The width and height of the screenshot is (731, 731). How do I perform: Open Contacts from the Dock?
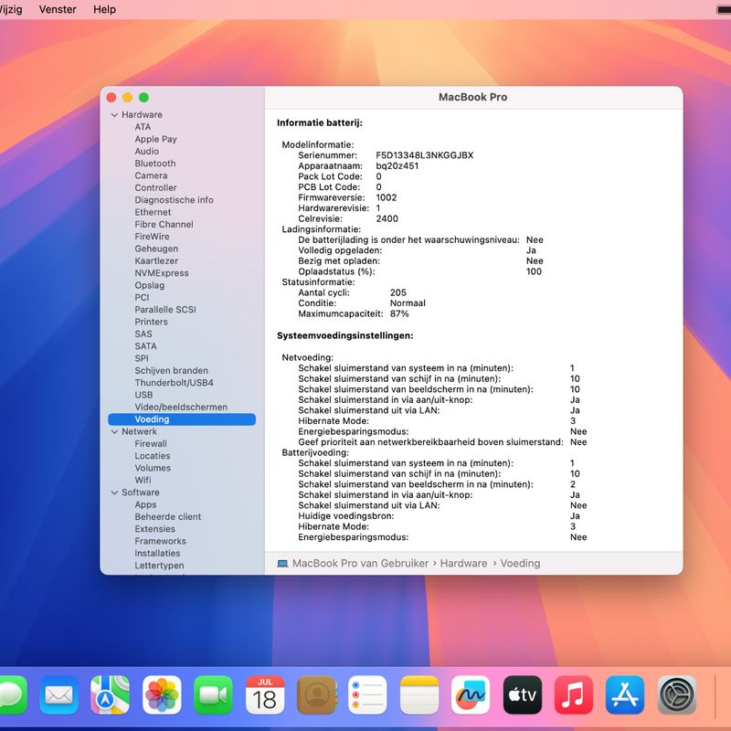pyautogui.click(x=316, y=694)
